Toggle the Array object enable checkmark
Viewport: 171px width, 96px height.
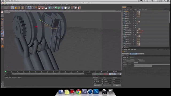[x=136, y=38]
